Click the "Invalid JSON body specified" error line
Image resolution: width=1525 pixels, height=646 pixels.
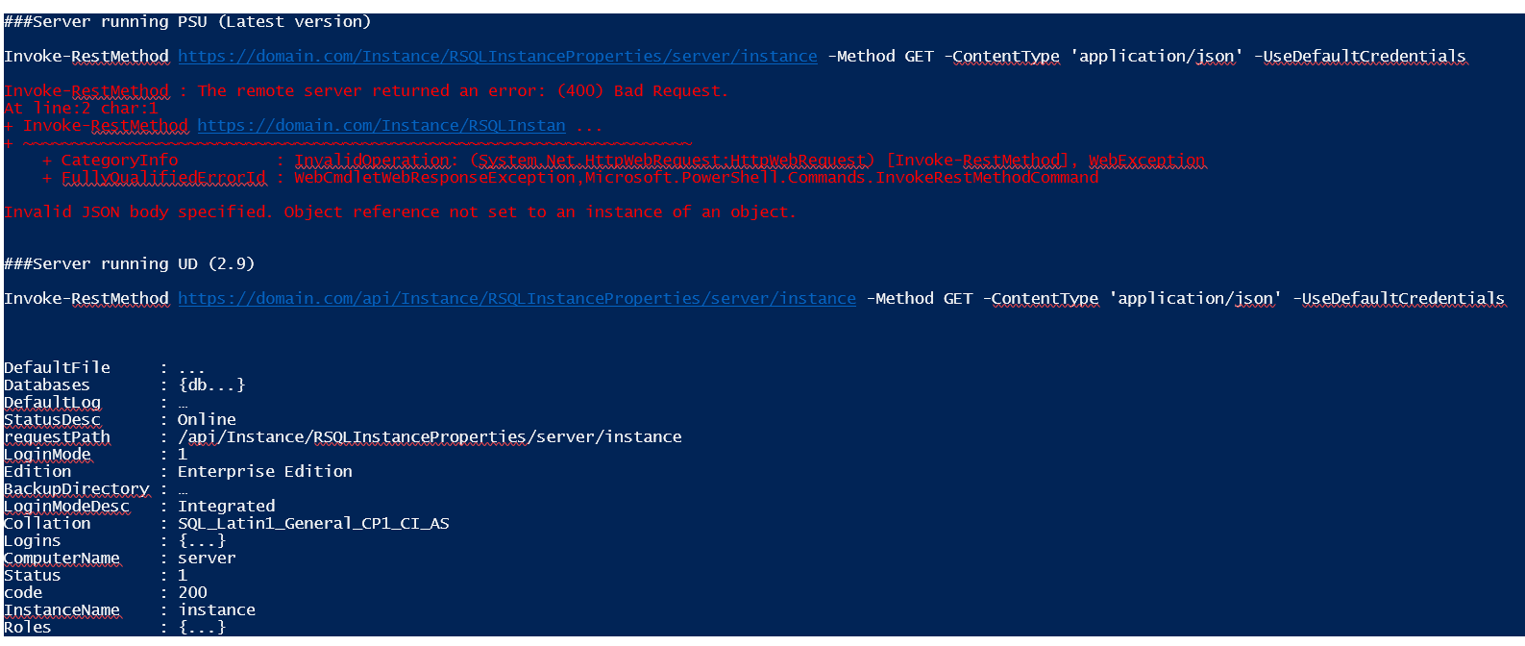click(x=399, y=211)
